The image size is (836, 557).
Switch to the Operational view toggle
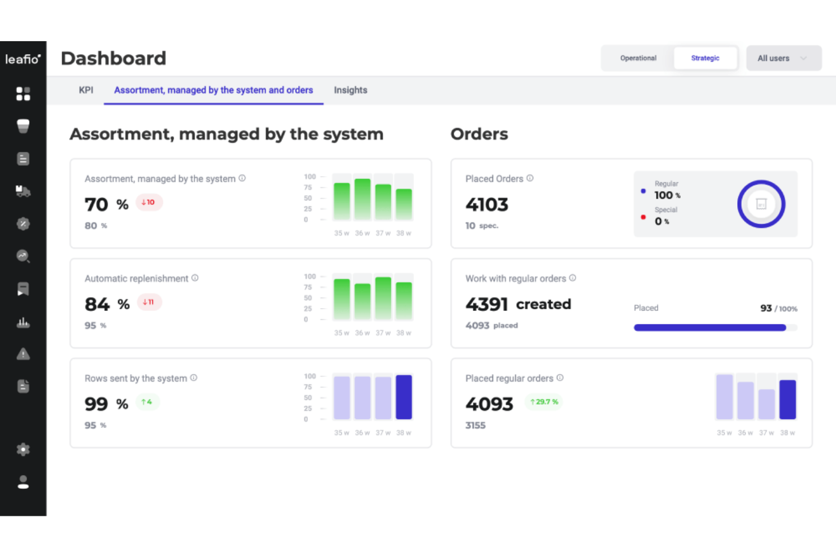click(638, 58)
